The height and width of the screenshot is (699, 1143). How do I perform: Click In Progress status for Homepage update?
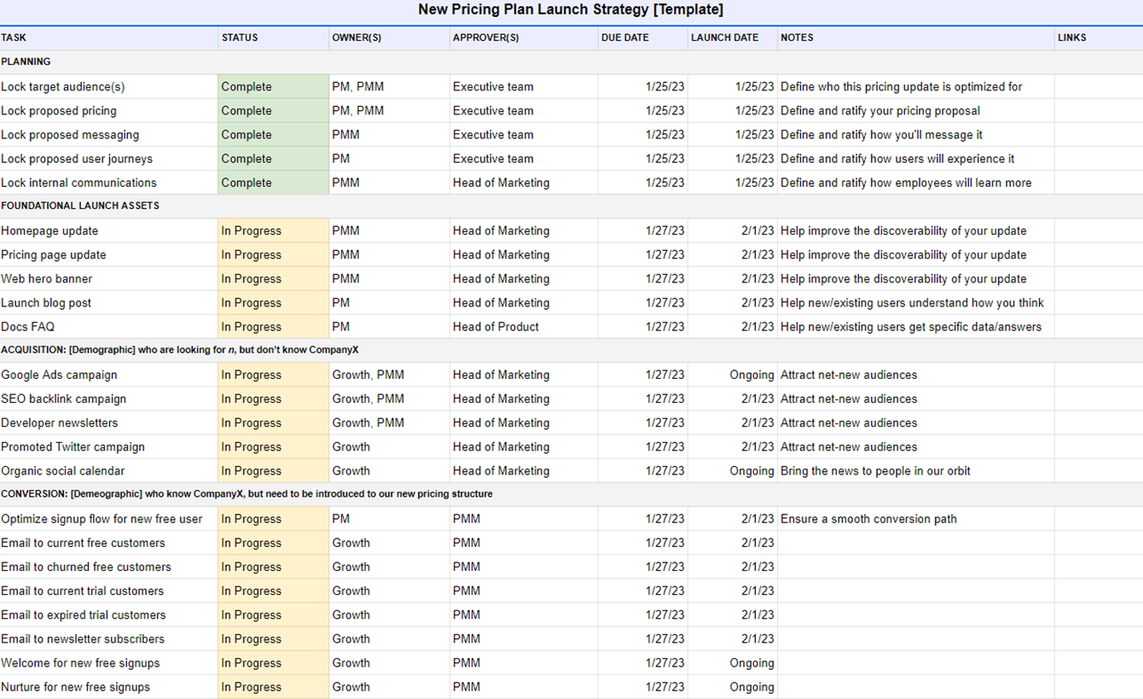point(274,231)
